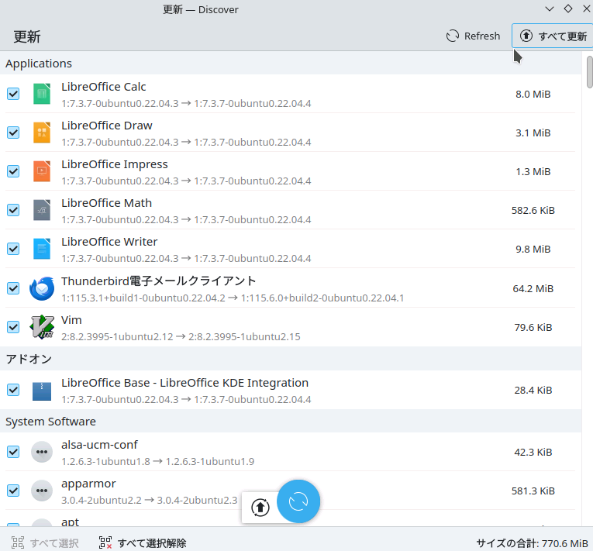Screen dimensions: 593x551
Task: Click the apparmor package icon
Action: click(42, 491)
